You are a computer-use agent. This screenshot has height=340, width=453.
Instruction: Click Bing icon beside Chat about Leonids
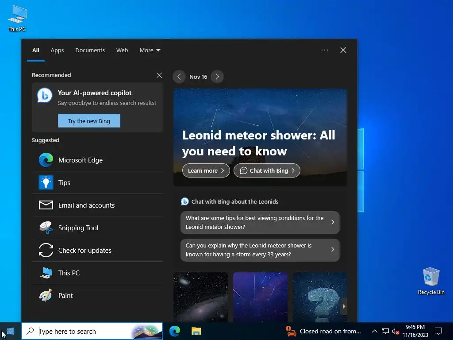coord(184,201)
